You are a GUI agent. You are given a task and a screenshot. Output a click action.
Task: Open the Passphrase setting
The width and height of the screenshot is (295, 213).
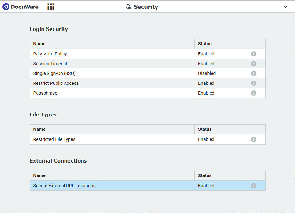coord(45,93)
